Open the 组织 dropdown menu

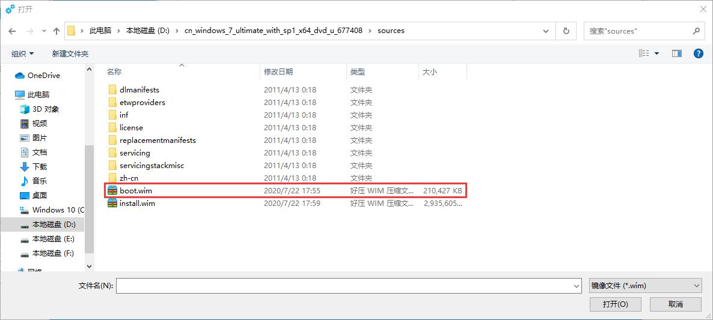pyautogui.click(x=23, y=53)
